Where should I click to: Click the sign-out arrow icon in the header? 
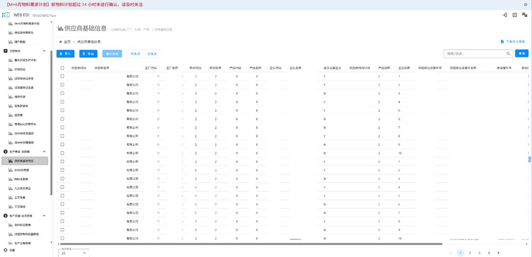tap(505, 15)
